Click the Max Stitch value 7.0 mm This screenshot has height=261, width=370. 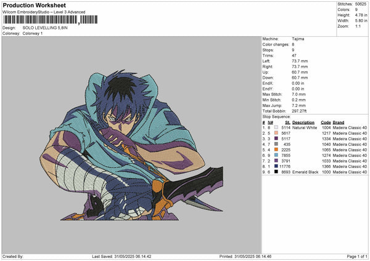pos(298,94)
